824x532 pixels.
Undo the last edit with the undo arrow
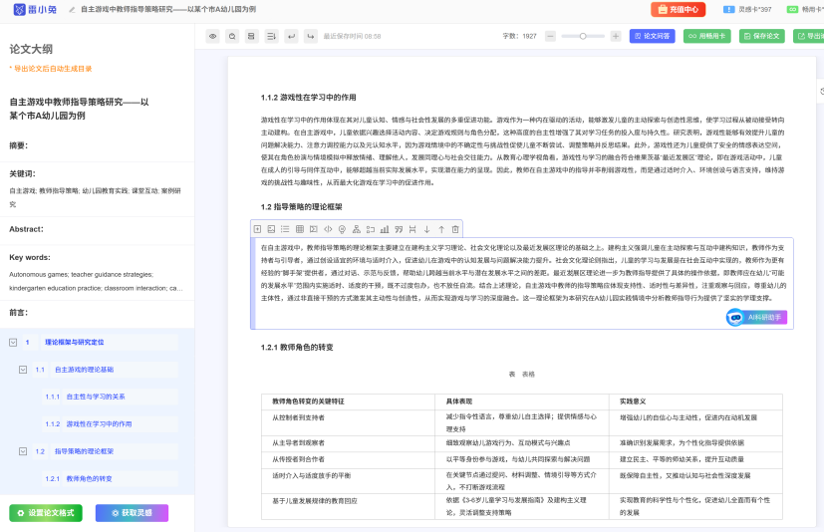[x=291, y=36]
